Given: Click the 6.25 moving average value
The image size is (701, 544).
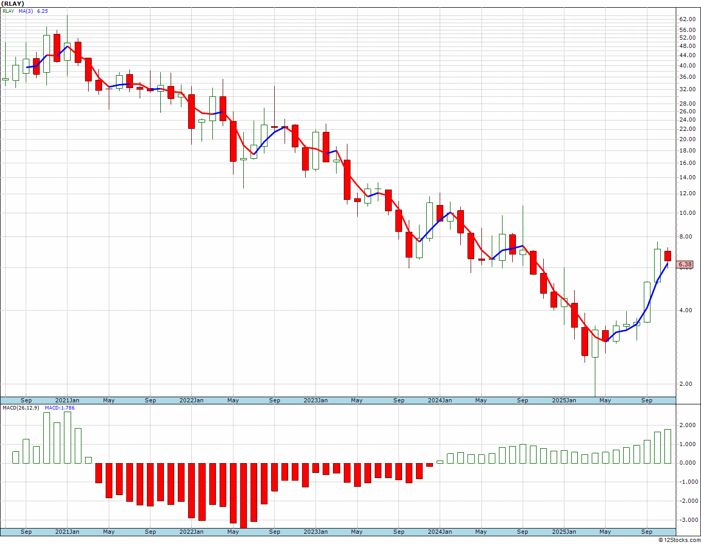Looking at the screenshot, I should click(42, 11).
